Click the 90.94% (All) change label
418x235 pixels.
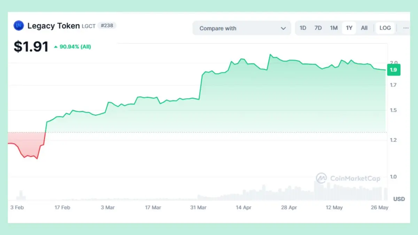[75, 47]
